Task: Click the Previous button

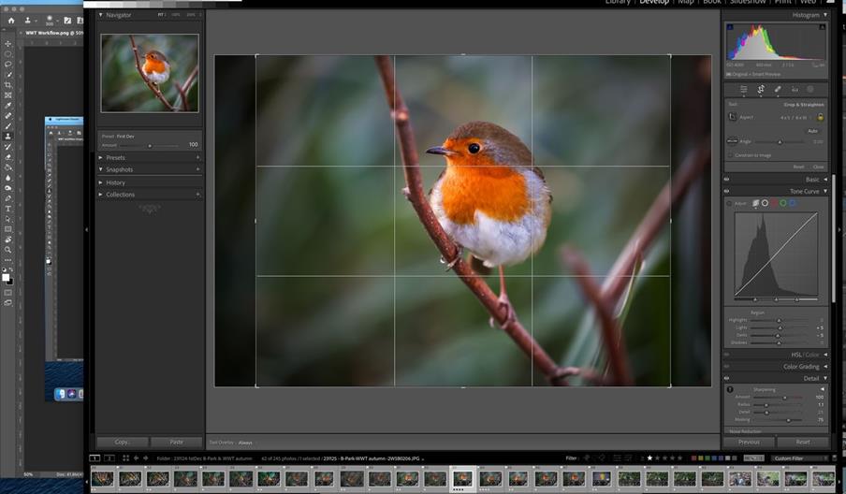Action: click(749, 442)
